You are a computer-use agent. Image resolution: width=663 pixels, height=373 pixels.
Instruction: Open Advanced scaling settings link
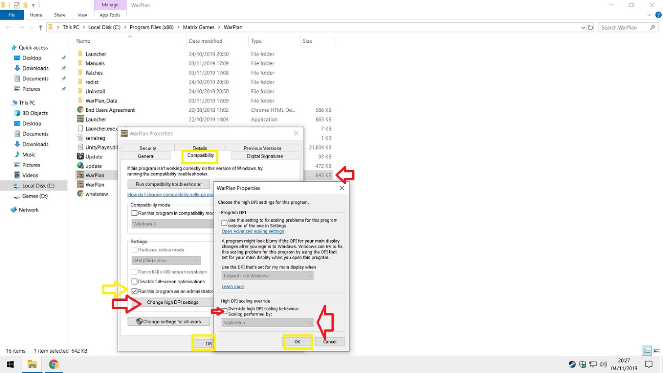(252, 231)
